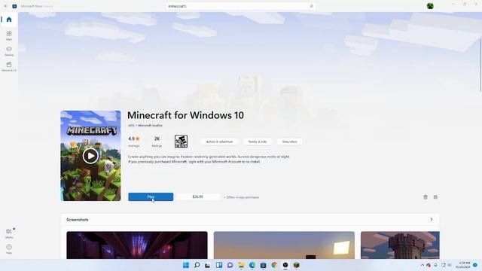Click the black round app icon in the taskbar
The width and height of the screenshot is (482, 271).
pos(285,265)
